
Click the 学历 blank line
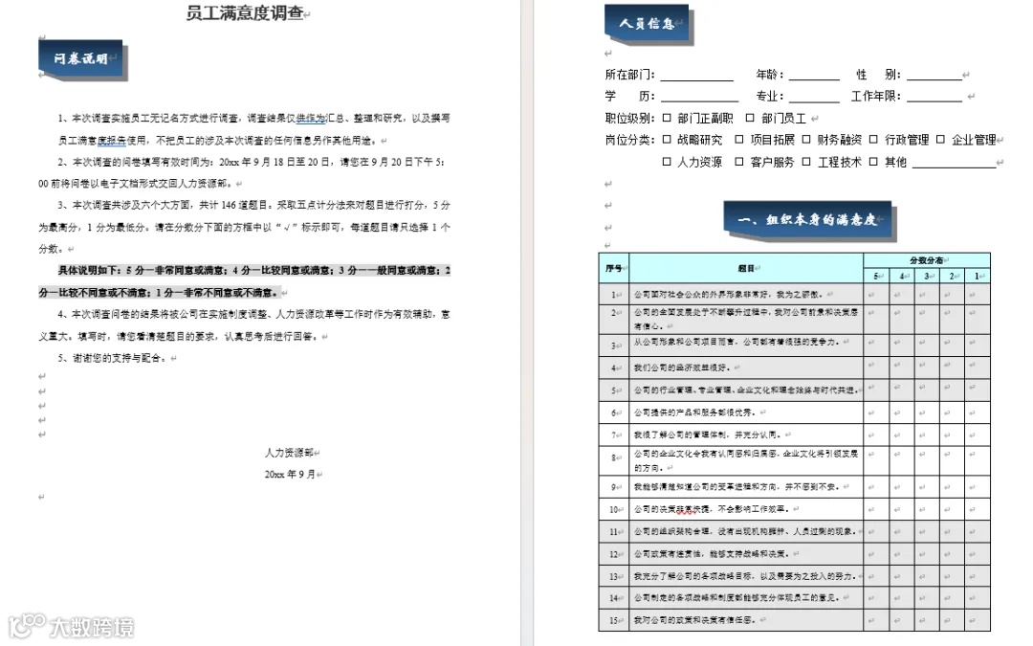699,97
